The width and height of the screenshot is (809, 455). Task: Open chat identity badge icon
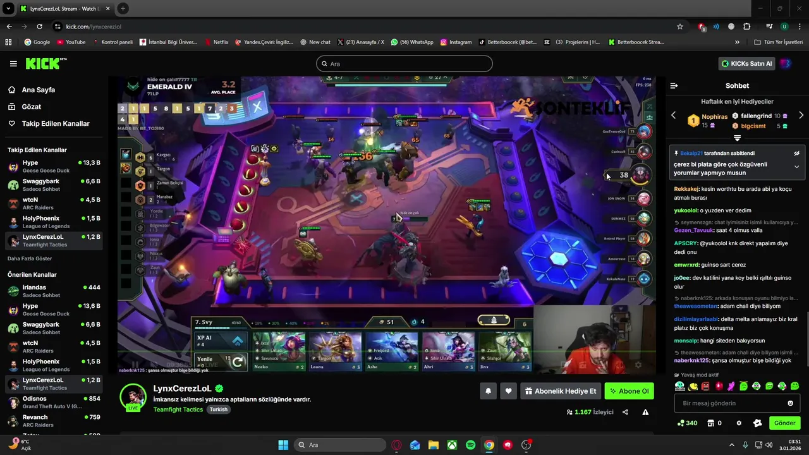tap(758, 423)
